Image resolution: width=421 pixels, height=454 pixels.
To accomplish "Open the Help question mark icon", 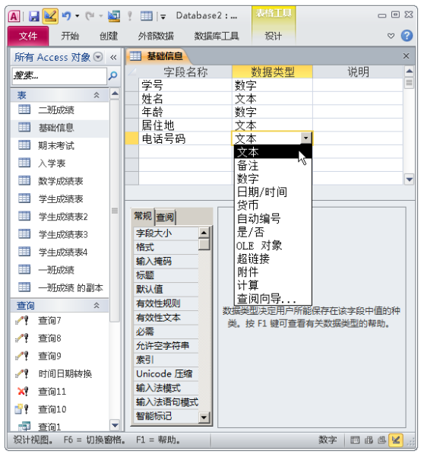I will click(407, 36).
